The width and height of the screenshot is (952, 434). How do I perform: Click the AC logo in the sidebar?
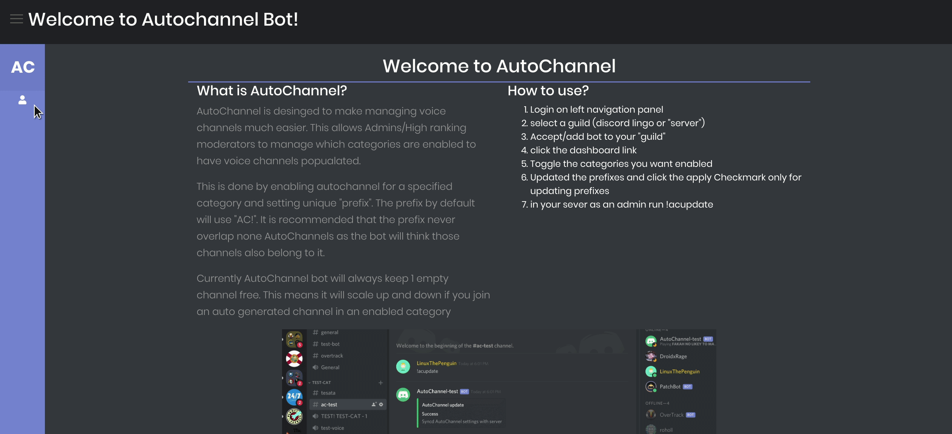tap(23, 67)
